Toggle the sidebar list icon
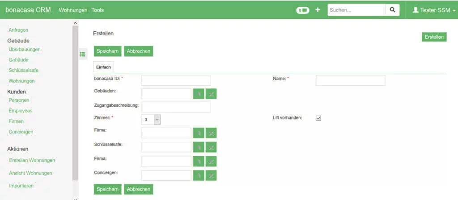Viewport: 458px width, 200px height. (82, 54)
